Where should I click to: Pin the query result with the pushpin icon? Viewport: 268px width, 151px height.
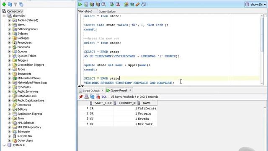[81, 97]
